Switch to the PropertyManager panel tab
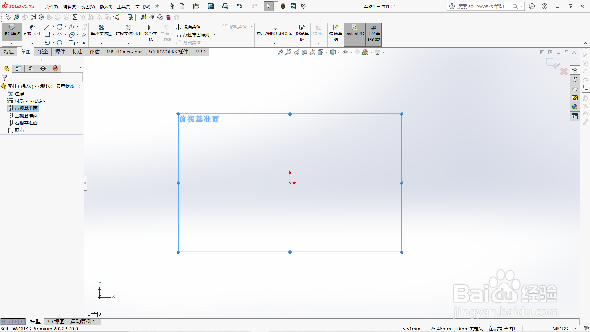 (x=18, y=68)
